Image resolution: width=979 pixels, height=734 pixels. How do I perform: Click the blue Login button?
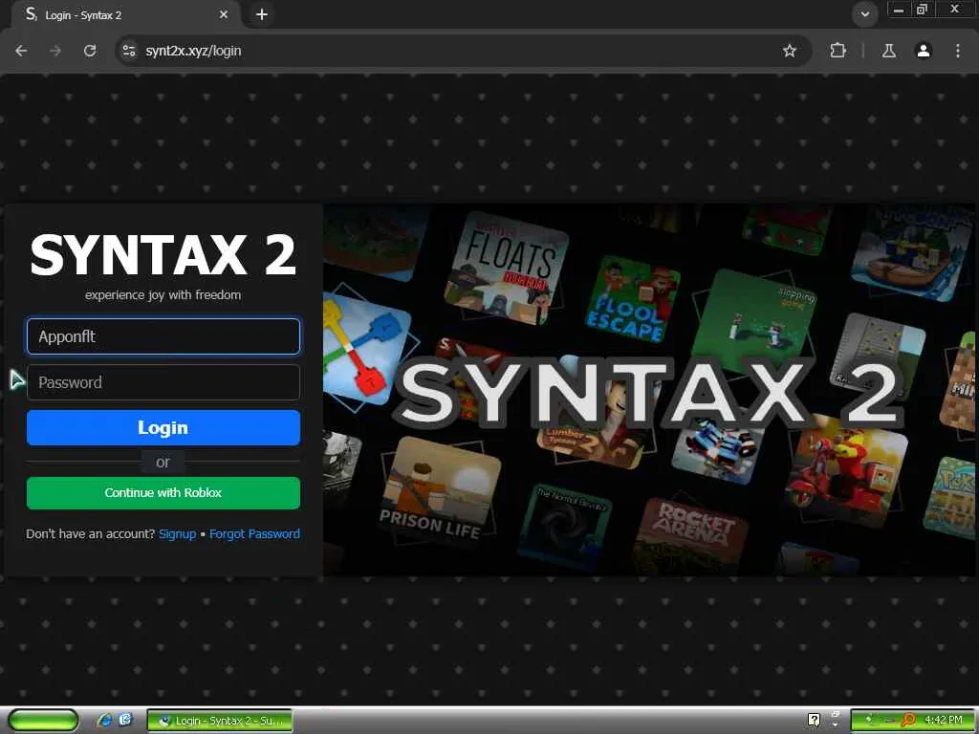point(163,427)
